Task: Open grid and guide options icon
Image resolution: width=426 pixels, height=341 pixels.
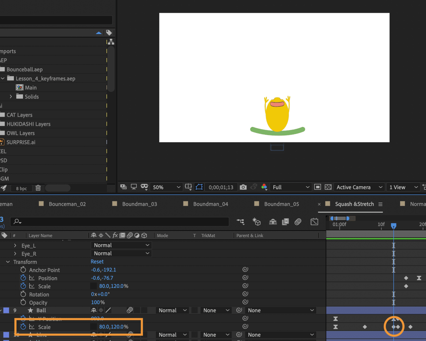Action: coord(189,187)
